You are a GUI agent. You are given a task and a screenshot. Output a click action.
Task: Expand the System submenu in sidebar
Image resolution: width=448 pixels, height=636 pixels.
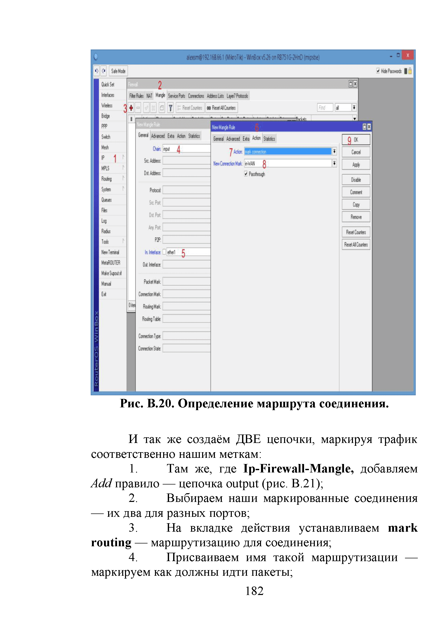pyautogui.click(x=123, y=189)
